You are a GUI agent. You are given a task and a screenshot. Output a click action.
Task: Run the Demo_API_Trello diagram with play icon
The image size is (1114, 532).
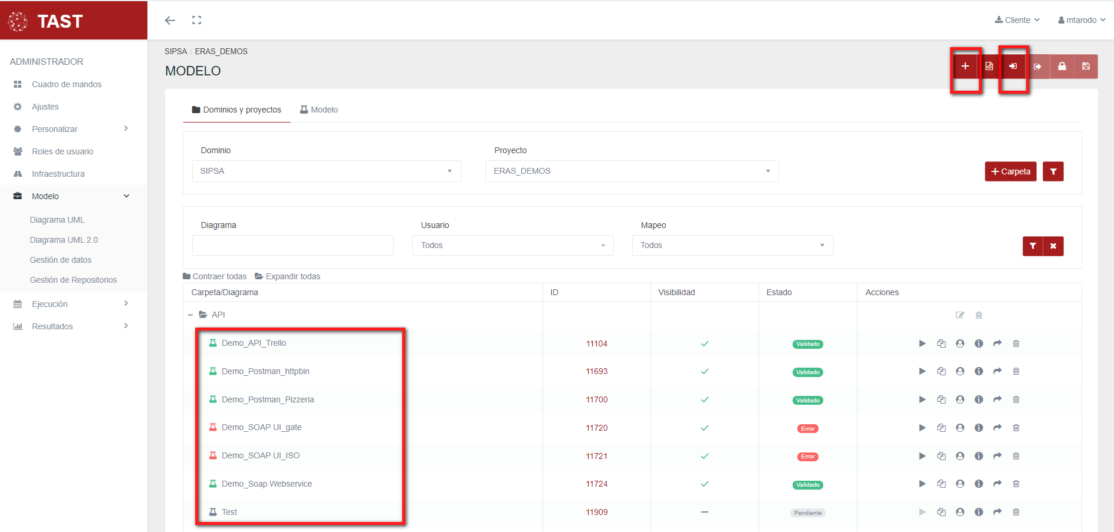pyautogui.click(x=922, y=343)
